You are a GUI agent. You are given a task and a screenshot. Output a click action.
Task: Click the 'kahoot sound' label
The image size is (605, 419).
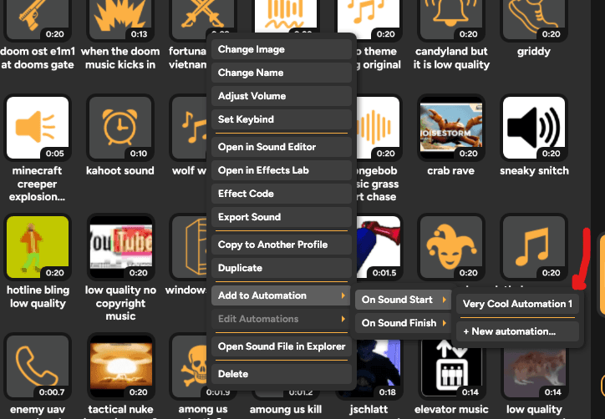[x=120, y=170]
